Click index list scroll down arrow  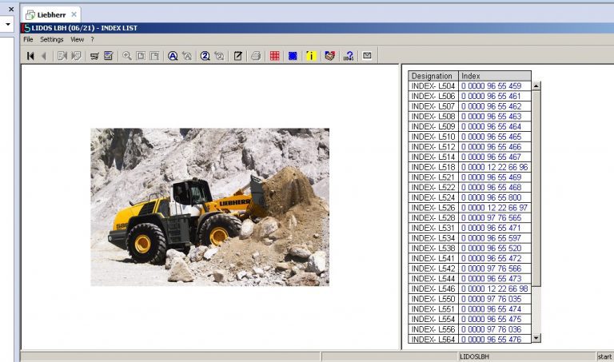(536, 338)
